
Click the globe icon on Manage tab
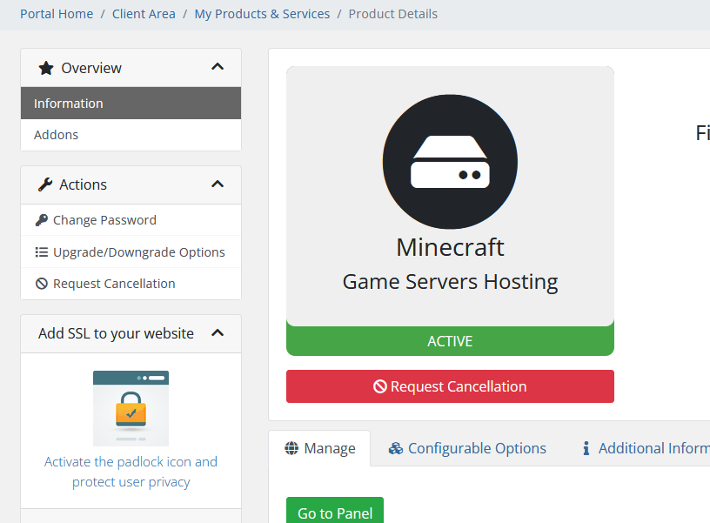291,448
